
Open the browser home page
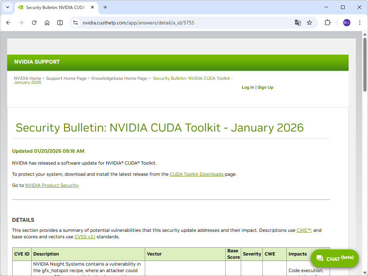click(x=47, y=23)
